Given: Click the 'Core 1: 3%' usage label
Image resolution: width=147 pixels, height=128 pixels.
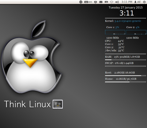Looking at the screenshot, I should tap(113, 27).
